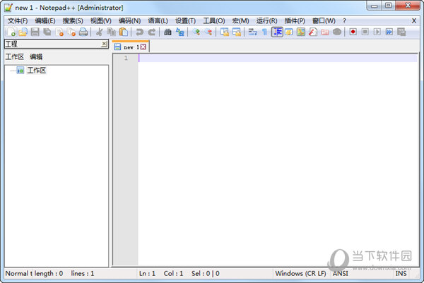Open Find with the binoculars icon
Image resolution: width=424 pixels, height=283 pixels.
[167, 32]
